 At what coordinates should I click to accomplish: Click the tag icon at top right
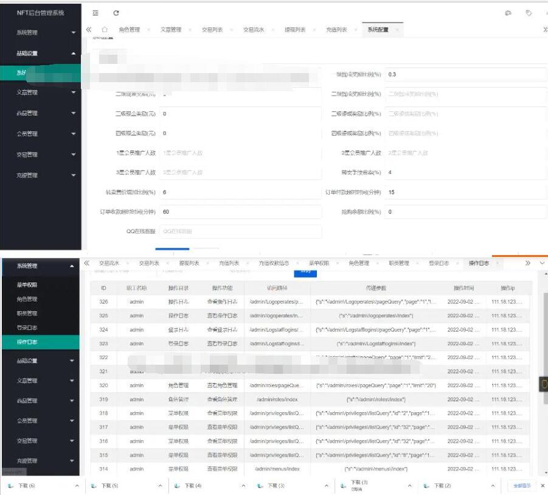(529, 13)
